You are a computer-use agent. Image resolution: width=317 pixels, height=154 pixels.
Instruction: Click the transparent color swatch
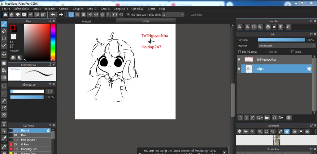(14, 36)
